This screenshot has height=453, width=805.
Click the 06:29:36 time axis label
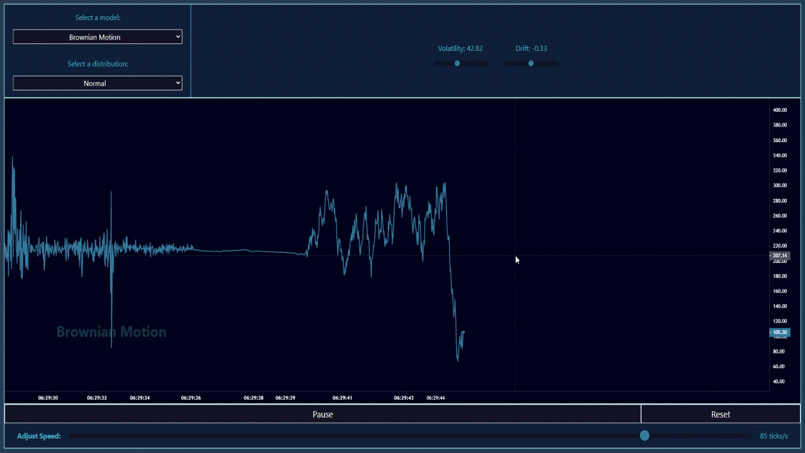tap(191, 398)
